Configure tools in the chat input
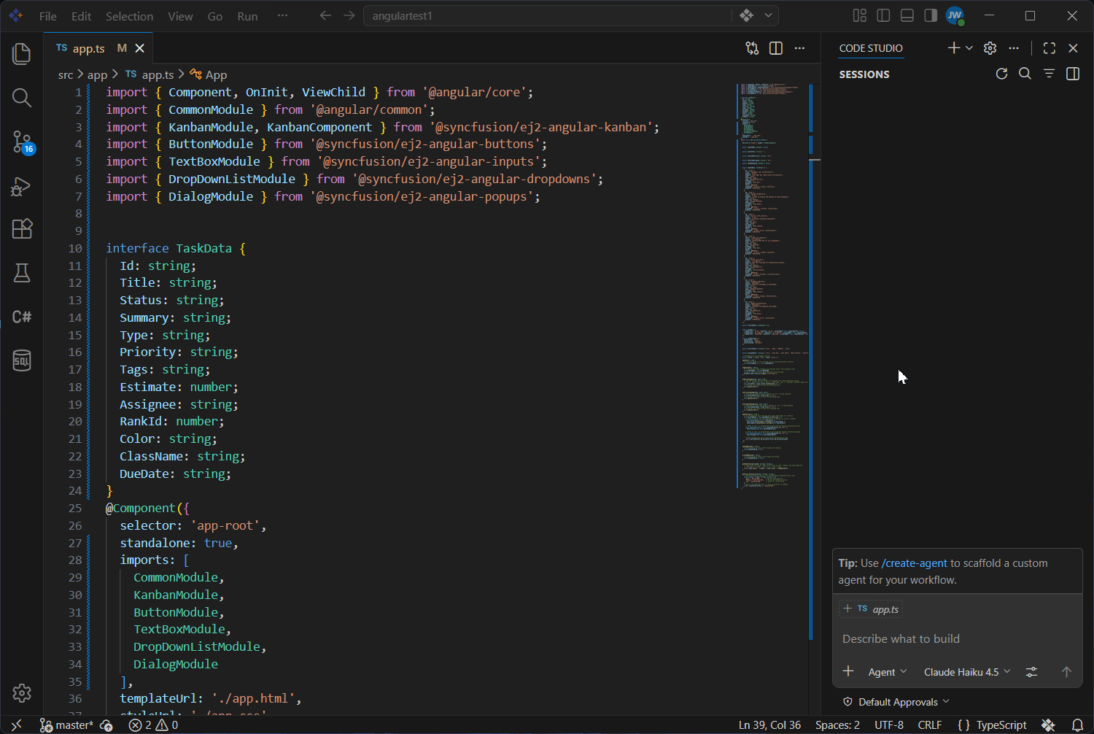The image size is (1094, 734). [1031, 672]
